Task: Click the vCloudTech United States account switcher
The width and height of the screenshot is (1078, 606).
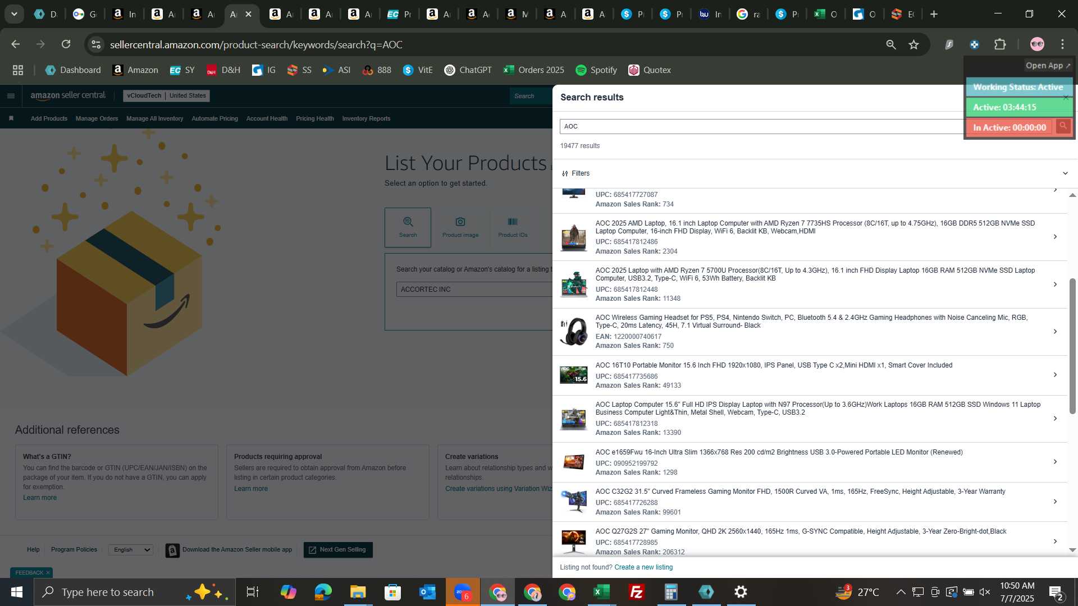Action: pyautogui.click(x=166, y=96)
